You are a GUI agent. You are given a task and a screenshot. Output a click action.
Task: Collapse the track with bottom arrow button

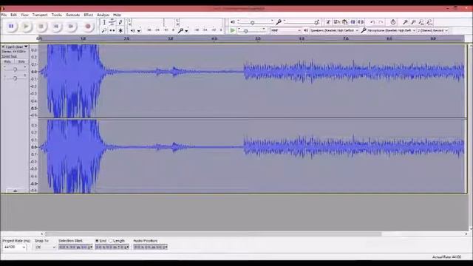pyautogui.click(x=15, y=191)
